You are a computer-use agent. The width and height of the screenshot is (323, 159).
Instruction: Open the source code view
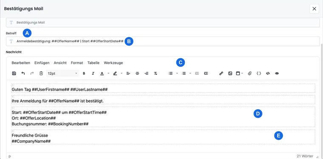pos(268,73)
